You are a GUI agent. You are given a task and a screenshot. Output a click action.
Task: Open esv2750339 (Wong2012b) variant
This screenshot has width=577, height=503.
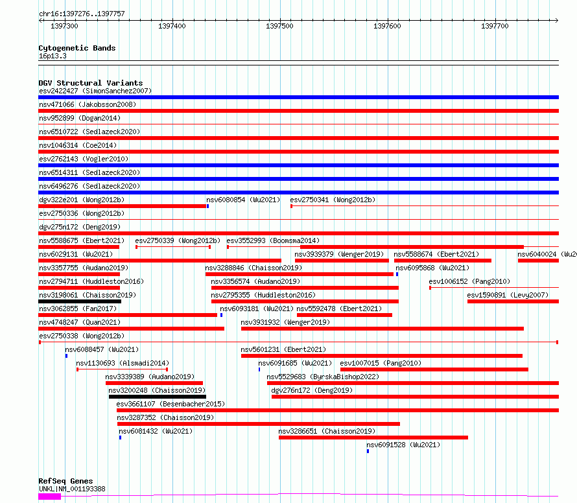click(178, 240)
